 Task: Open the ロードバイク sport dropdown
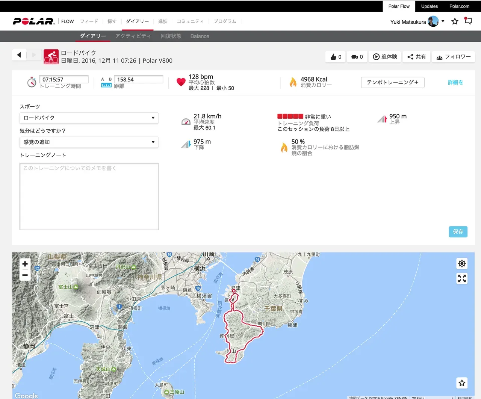point(89,118)
